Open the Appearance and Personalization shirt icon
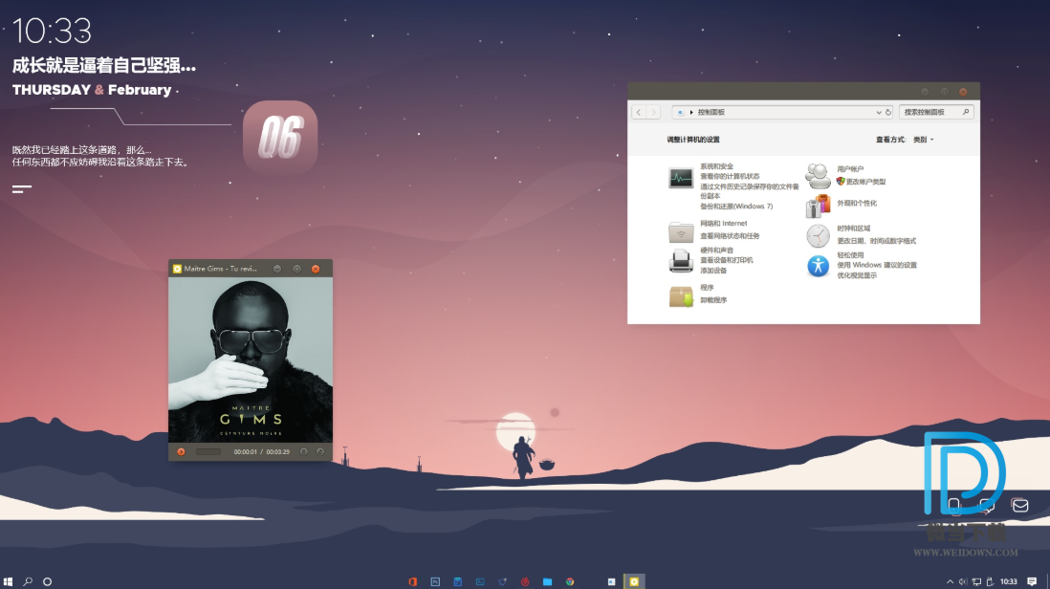The image size is (1050, 589). 818,207
